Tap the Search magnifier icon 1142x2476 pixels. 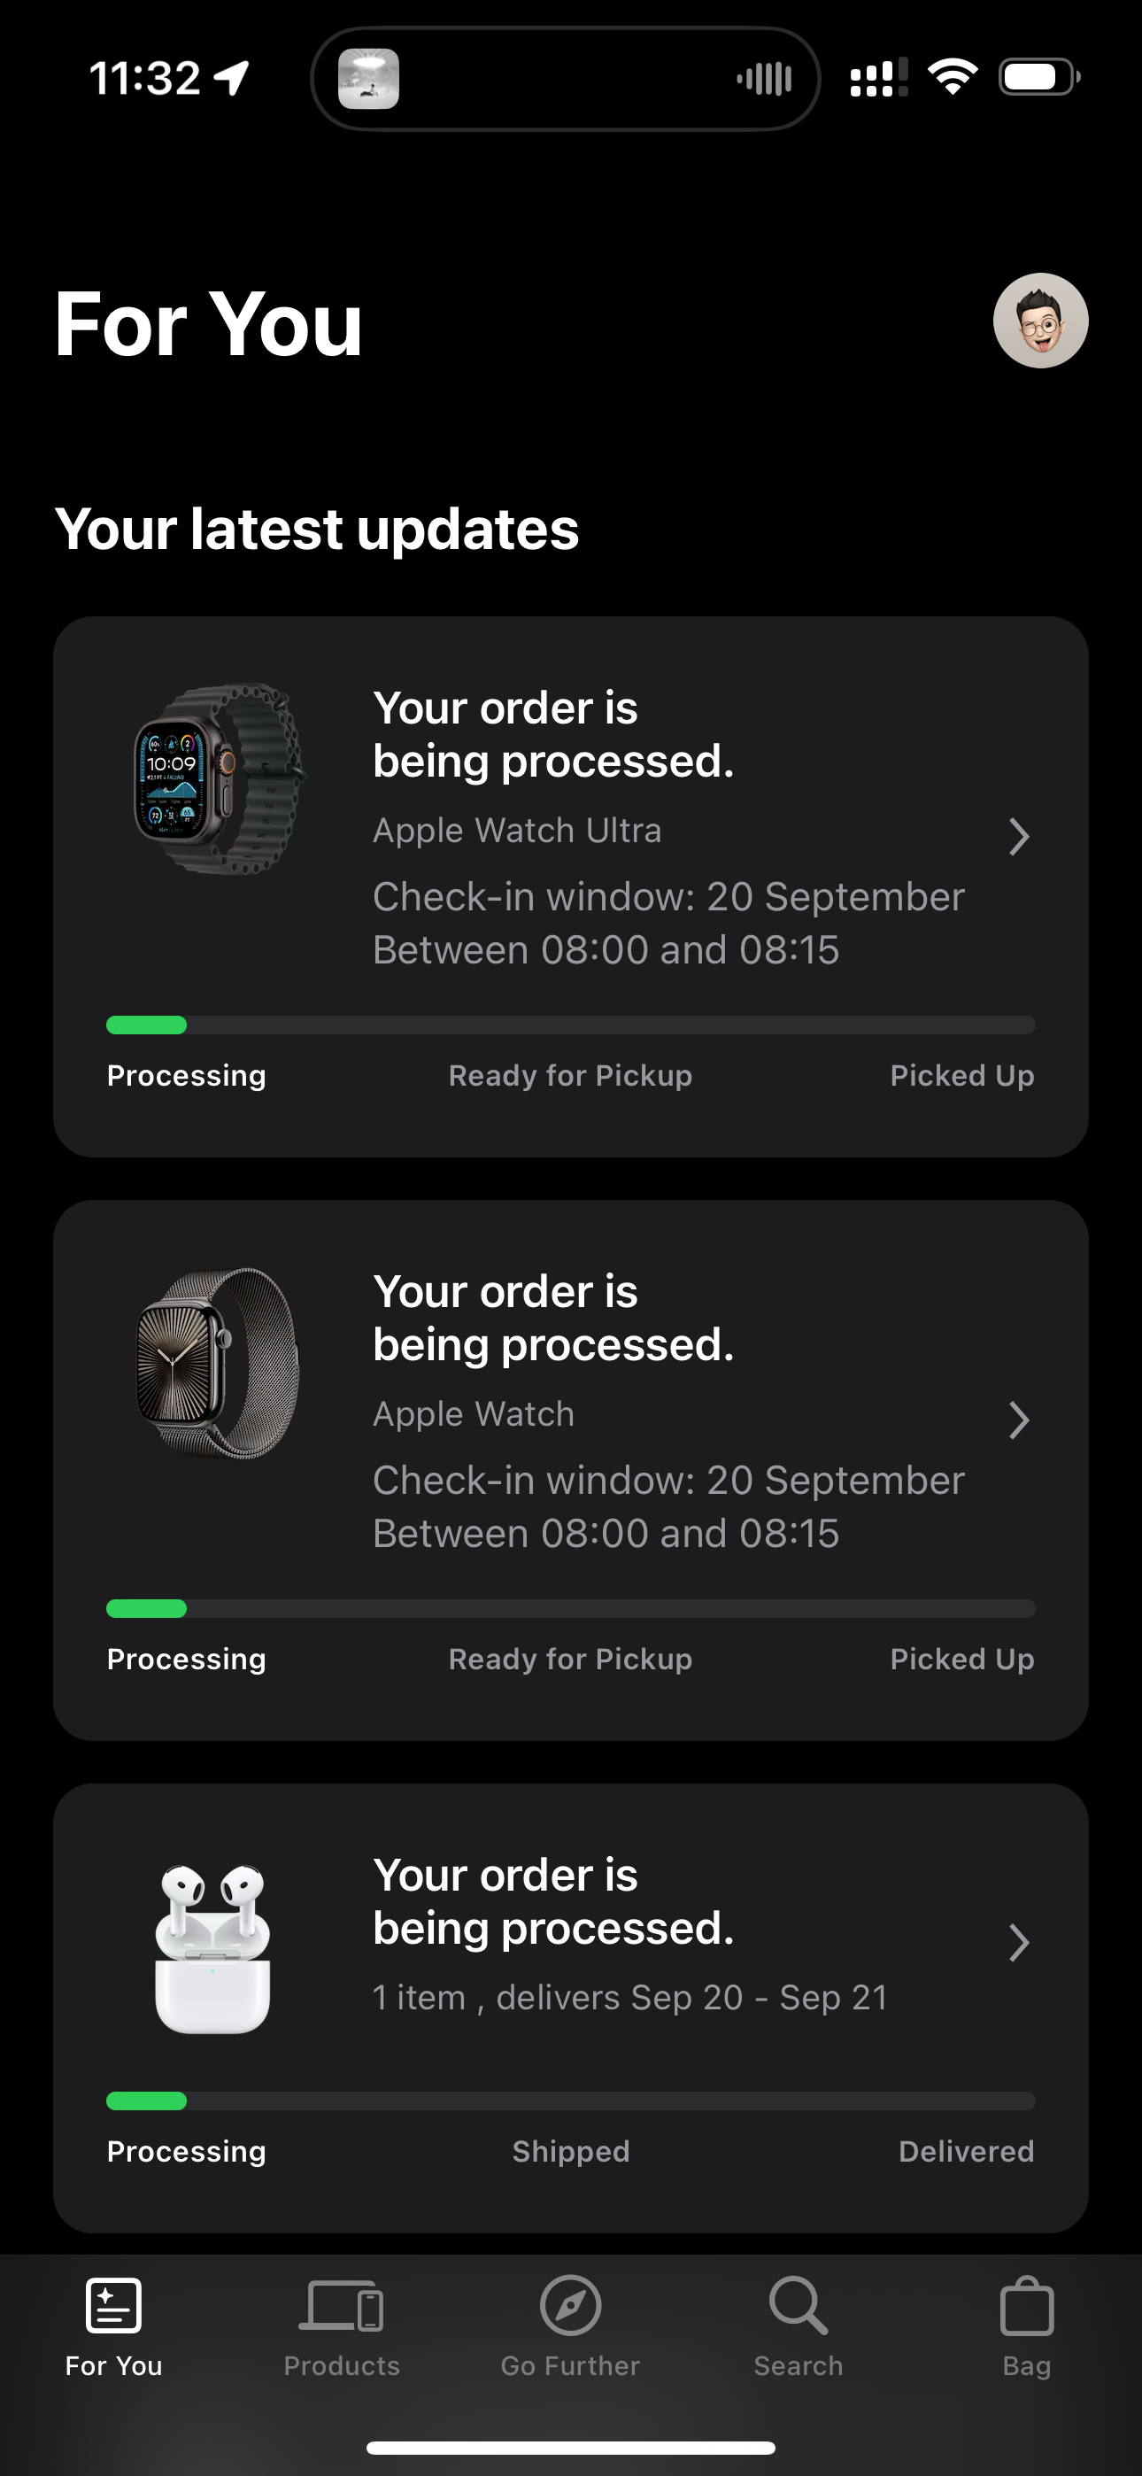tap(798, 2306)
